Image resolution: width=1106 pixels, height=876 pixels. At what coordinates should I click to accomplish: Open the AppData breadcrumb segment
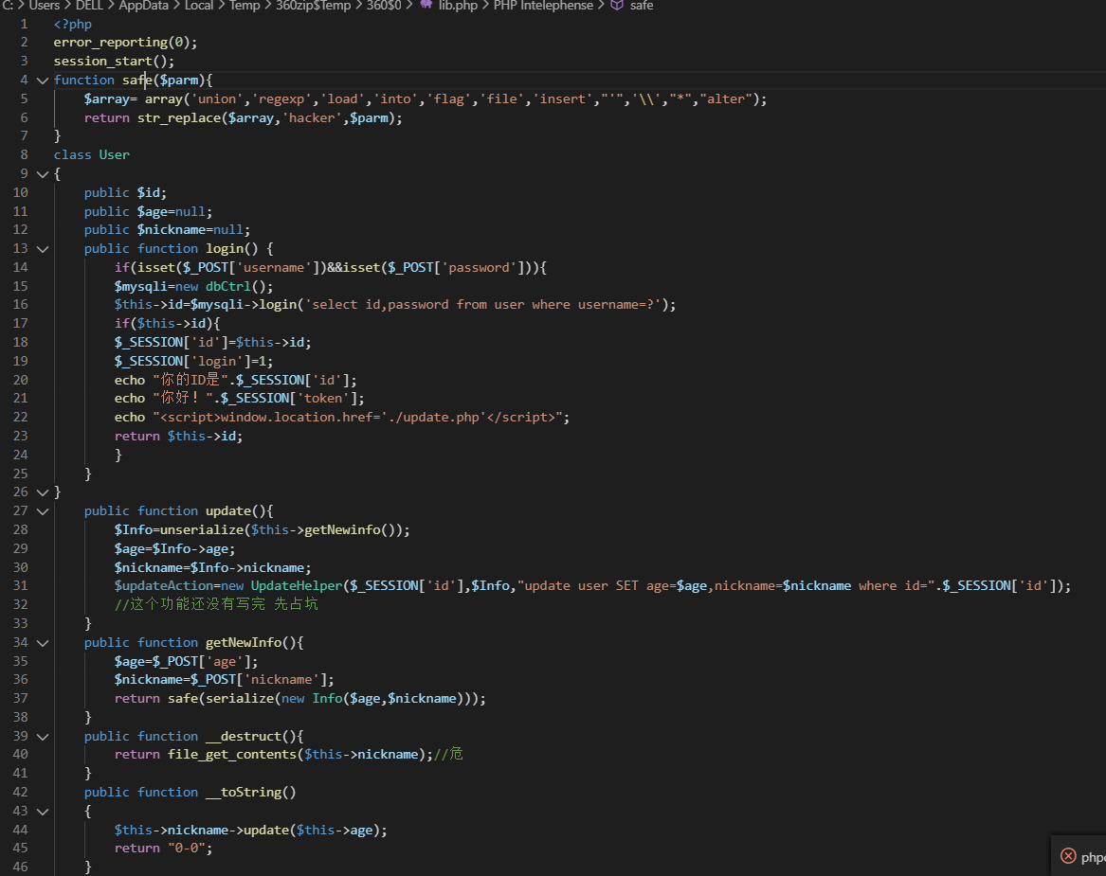[x=144, y=5]
